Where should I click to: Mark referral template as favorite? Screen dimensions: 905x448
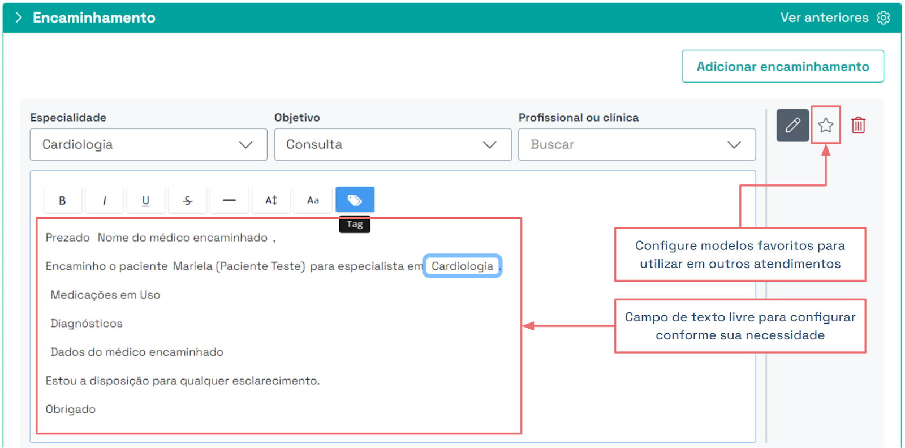coord(825,125)
